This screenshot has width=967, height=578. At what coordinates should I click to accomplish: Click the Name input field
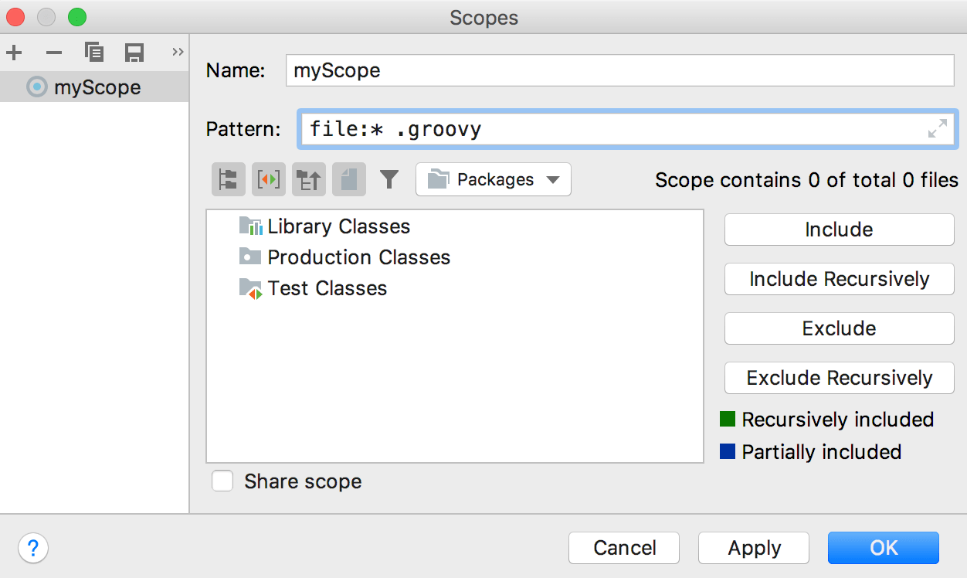point(620,70)
